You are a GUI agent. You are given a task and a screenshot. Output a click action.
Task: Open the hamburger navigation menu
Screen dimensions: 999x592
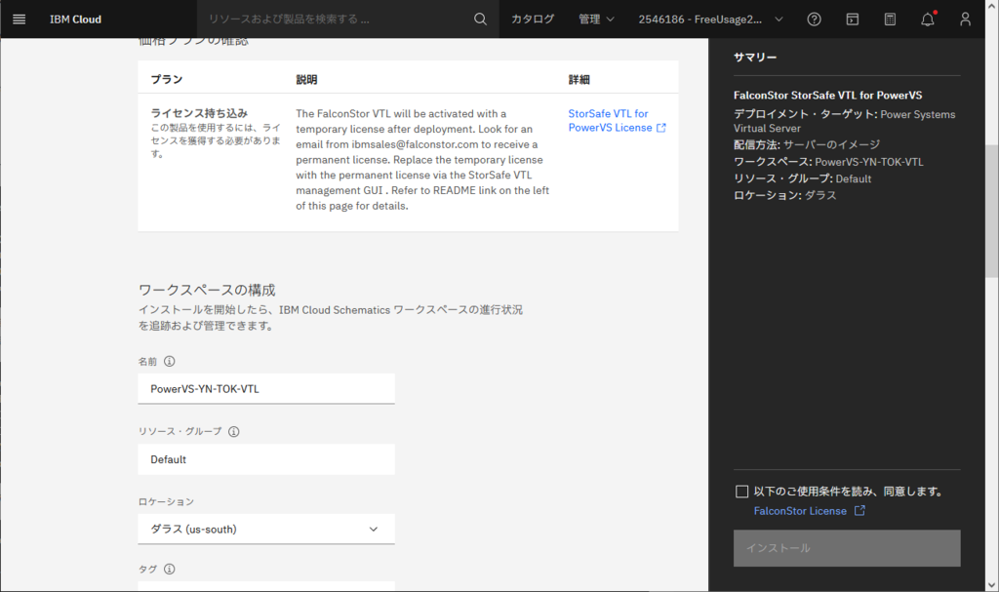(20, 20)
